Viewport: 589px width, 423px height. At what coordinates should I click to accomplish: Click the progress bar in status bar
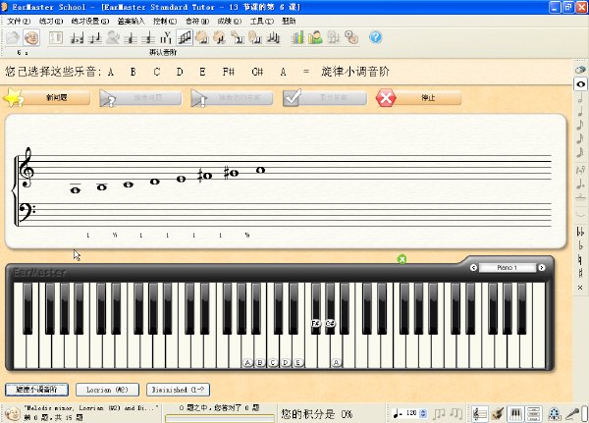pos(220,417)
